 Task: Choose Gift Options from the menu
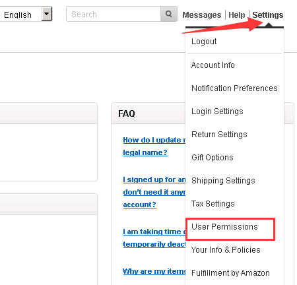[x=213, y=158]
